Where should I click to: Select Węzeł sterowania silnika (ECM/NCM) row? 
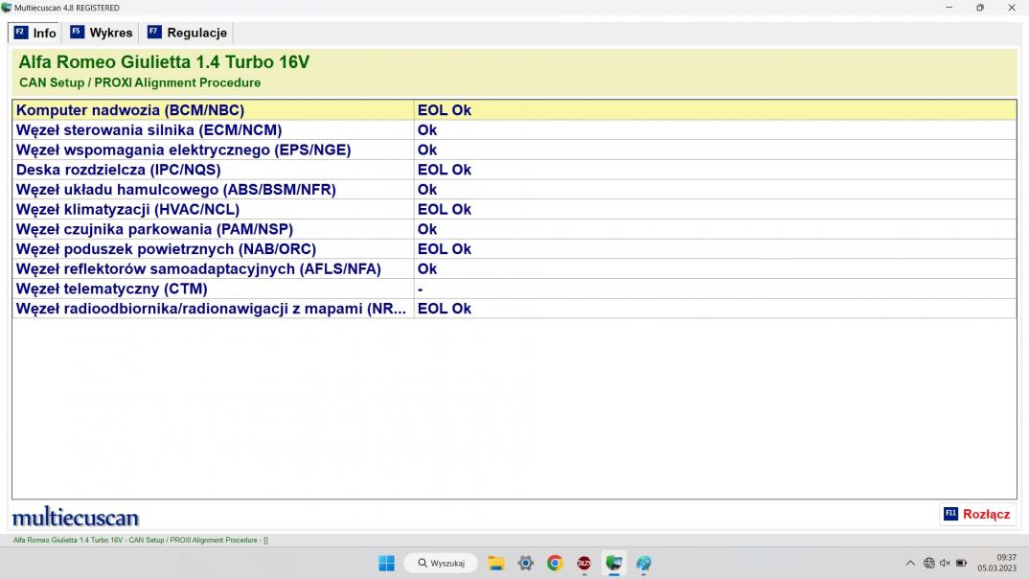[514, 130]
